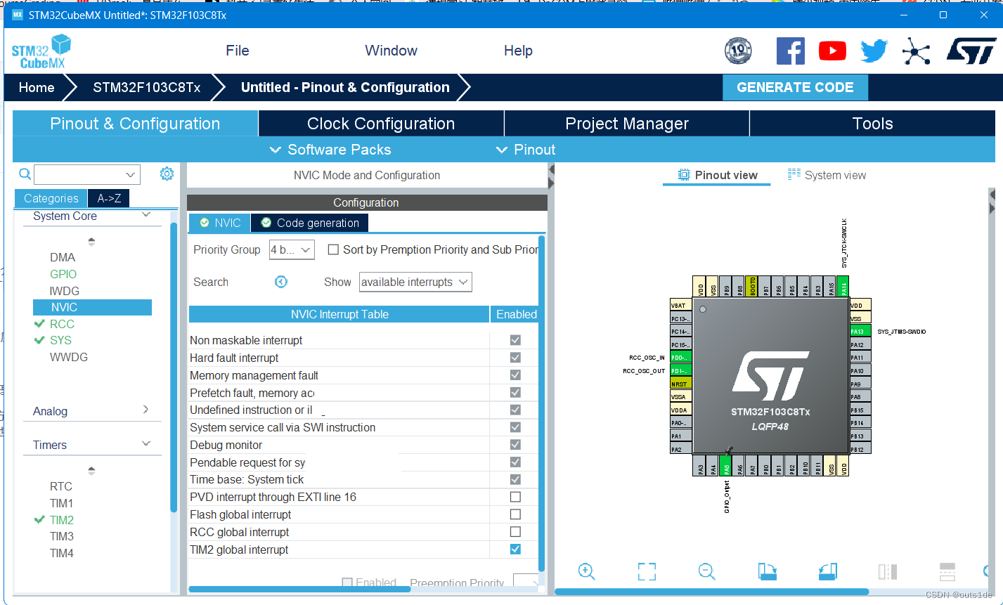This screenshot has height=605, width=1003.
Task: Enable Flash global interrupt checkbox
Action: coord(515,514)
